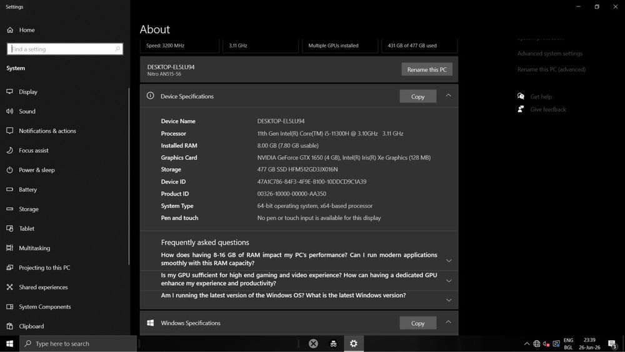Click the sidebar vertical scrollbar
625x352 pixels.
[x=129, y=176]
